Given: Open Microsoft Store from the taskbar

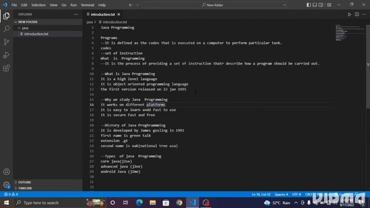Looking at the screenshot, I should (x=166, y=203).
